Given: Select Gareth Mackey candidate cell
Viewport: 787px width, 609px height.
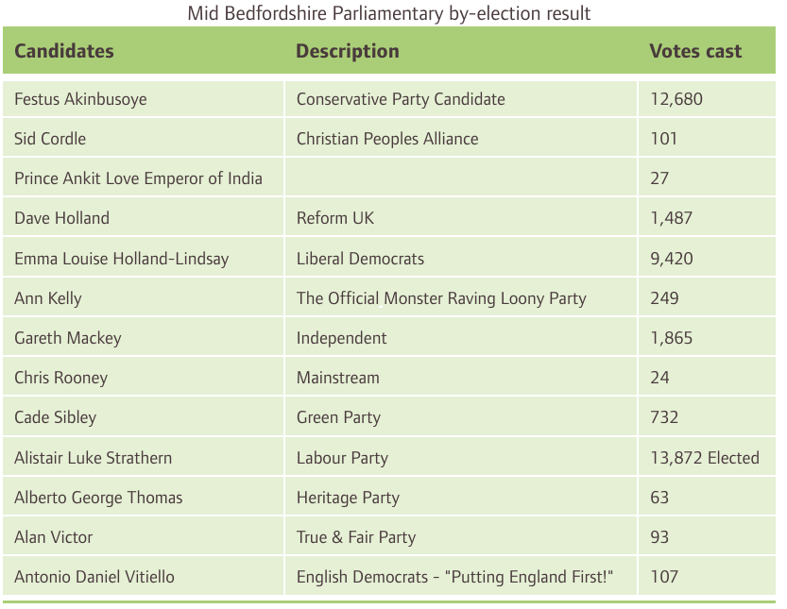Looking at the screenshot, I should [143, 338].
